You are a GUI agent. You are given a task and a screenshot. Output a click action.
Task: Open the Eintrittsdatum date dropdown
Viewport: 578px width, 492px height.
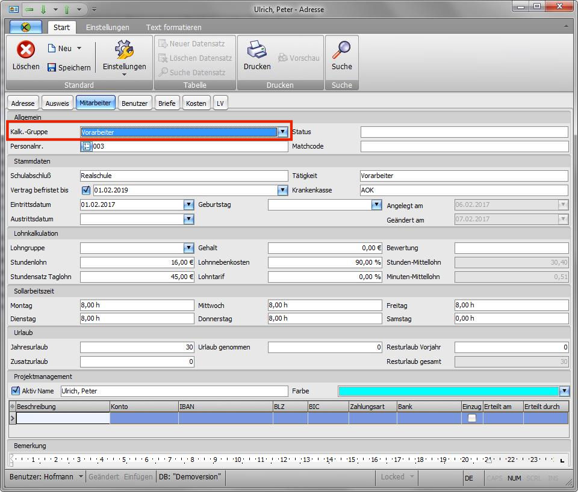pyautogui.click(x=188, y=204)
